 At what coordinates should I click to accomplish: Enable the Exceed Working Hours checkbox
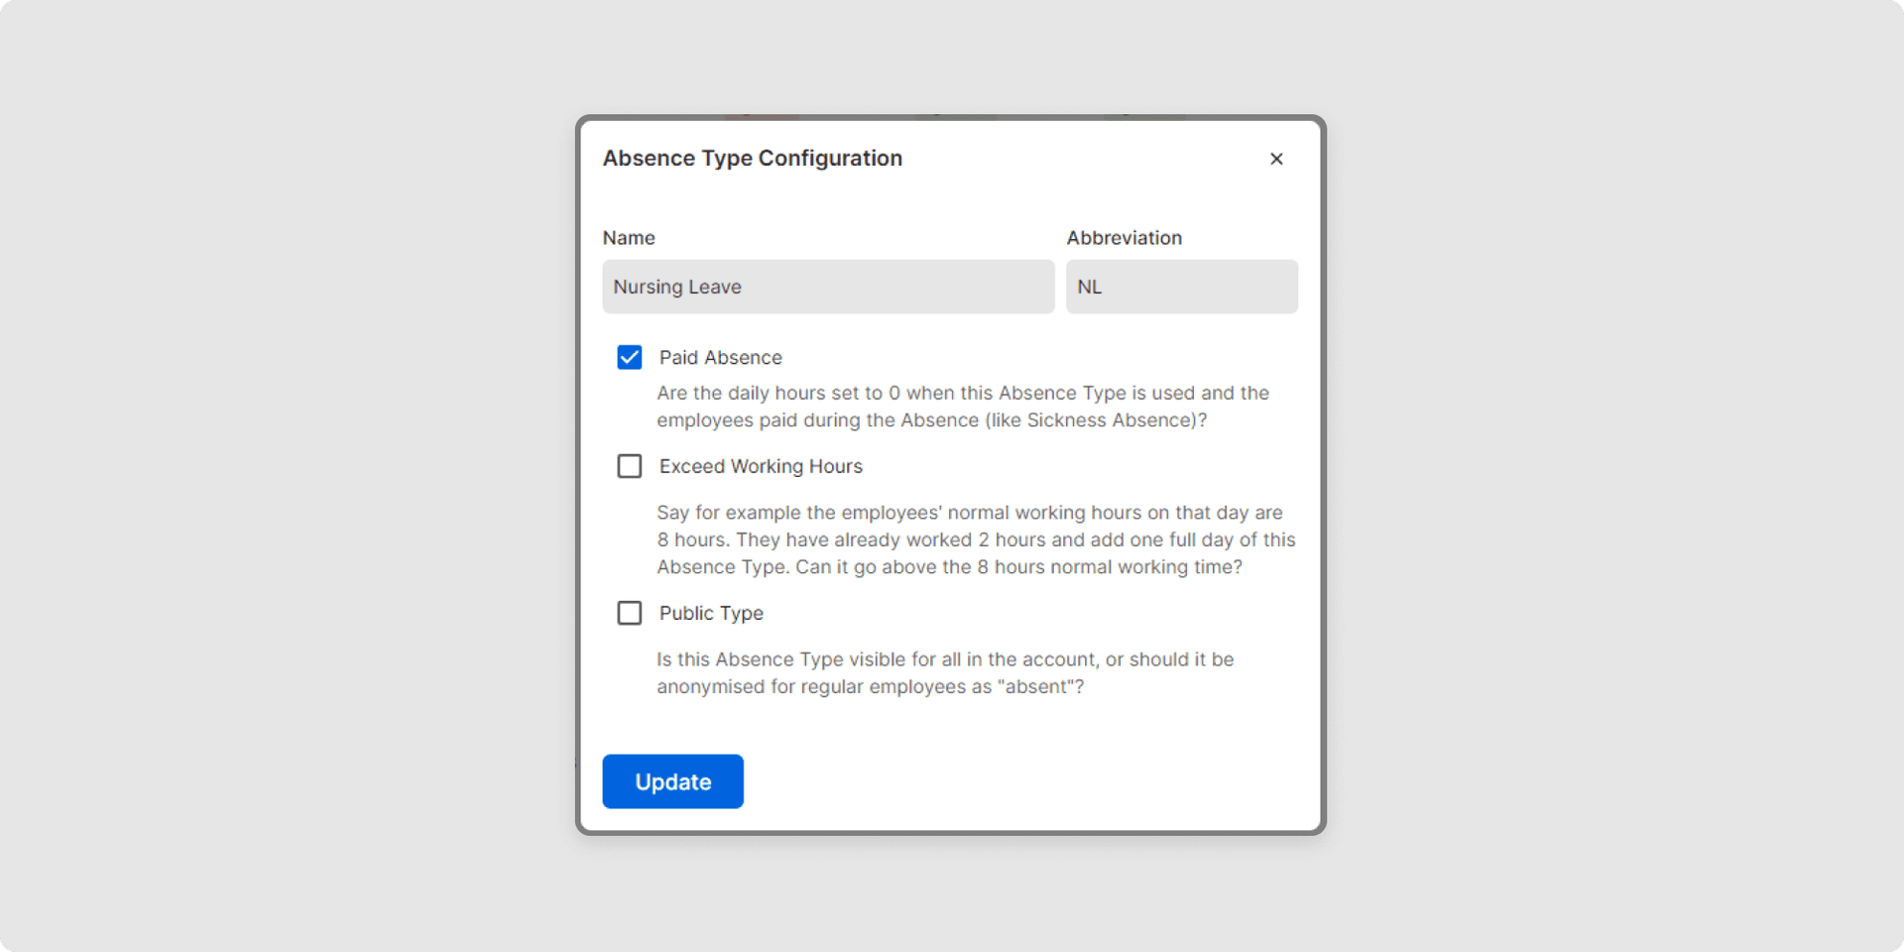[630, 466]
